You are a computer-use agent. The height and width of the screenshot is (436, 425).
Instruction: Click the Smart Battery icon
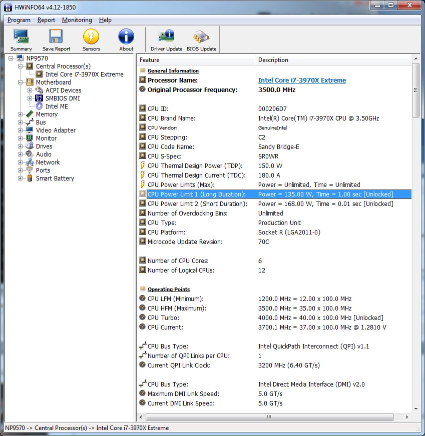click(30, 178)
